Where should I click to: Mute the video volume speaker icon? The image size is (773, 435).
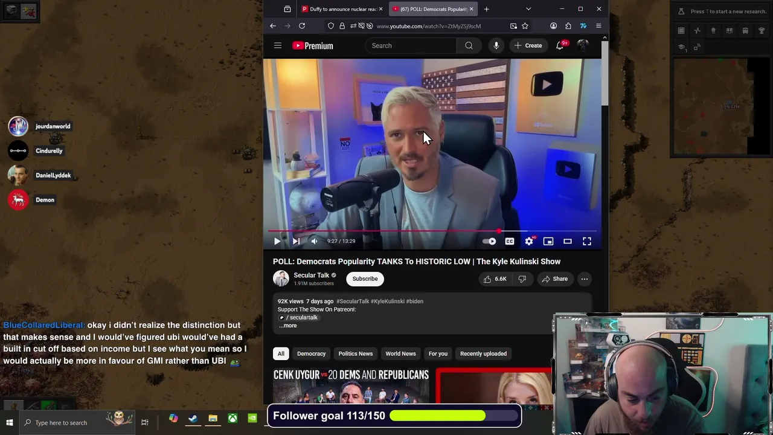(314, 241)
